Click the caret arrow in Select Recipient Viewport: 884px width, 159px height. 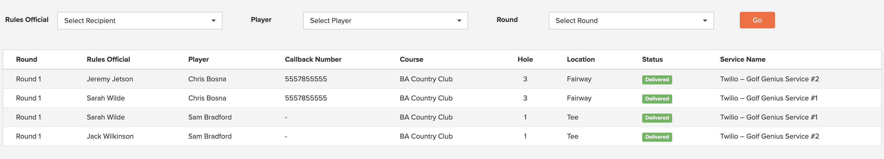coord(213,20)
